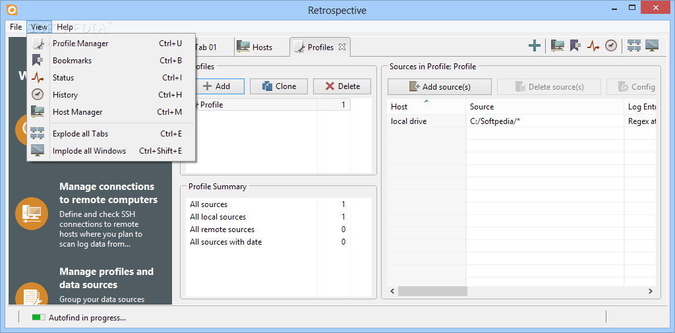Image resolution: width=675 pixels, height=333 pixels.
Task: Open Status via toolbar pulse icon
Action: pos(594,45)
